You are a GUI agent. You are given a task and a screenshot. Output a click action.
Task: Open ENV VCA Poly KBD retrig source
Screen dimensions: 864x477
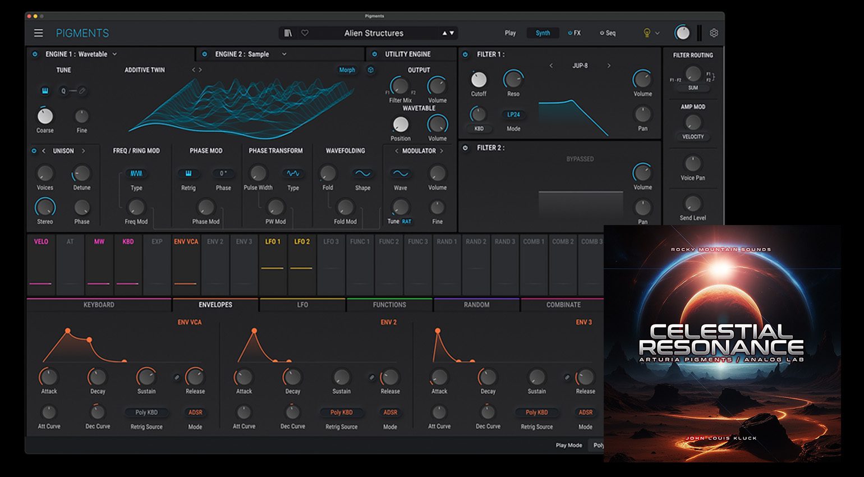[146, 412]
